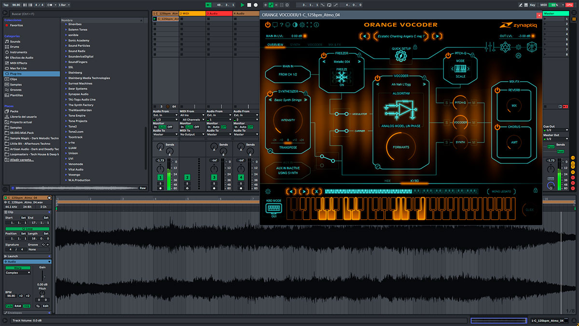Open Ecstatic Chanting Angels preset menu

pyautogui.click(x=401, y=36)
